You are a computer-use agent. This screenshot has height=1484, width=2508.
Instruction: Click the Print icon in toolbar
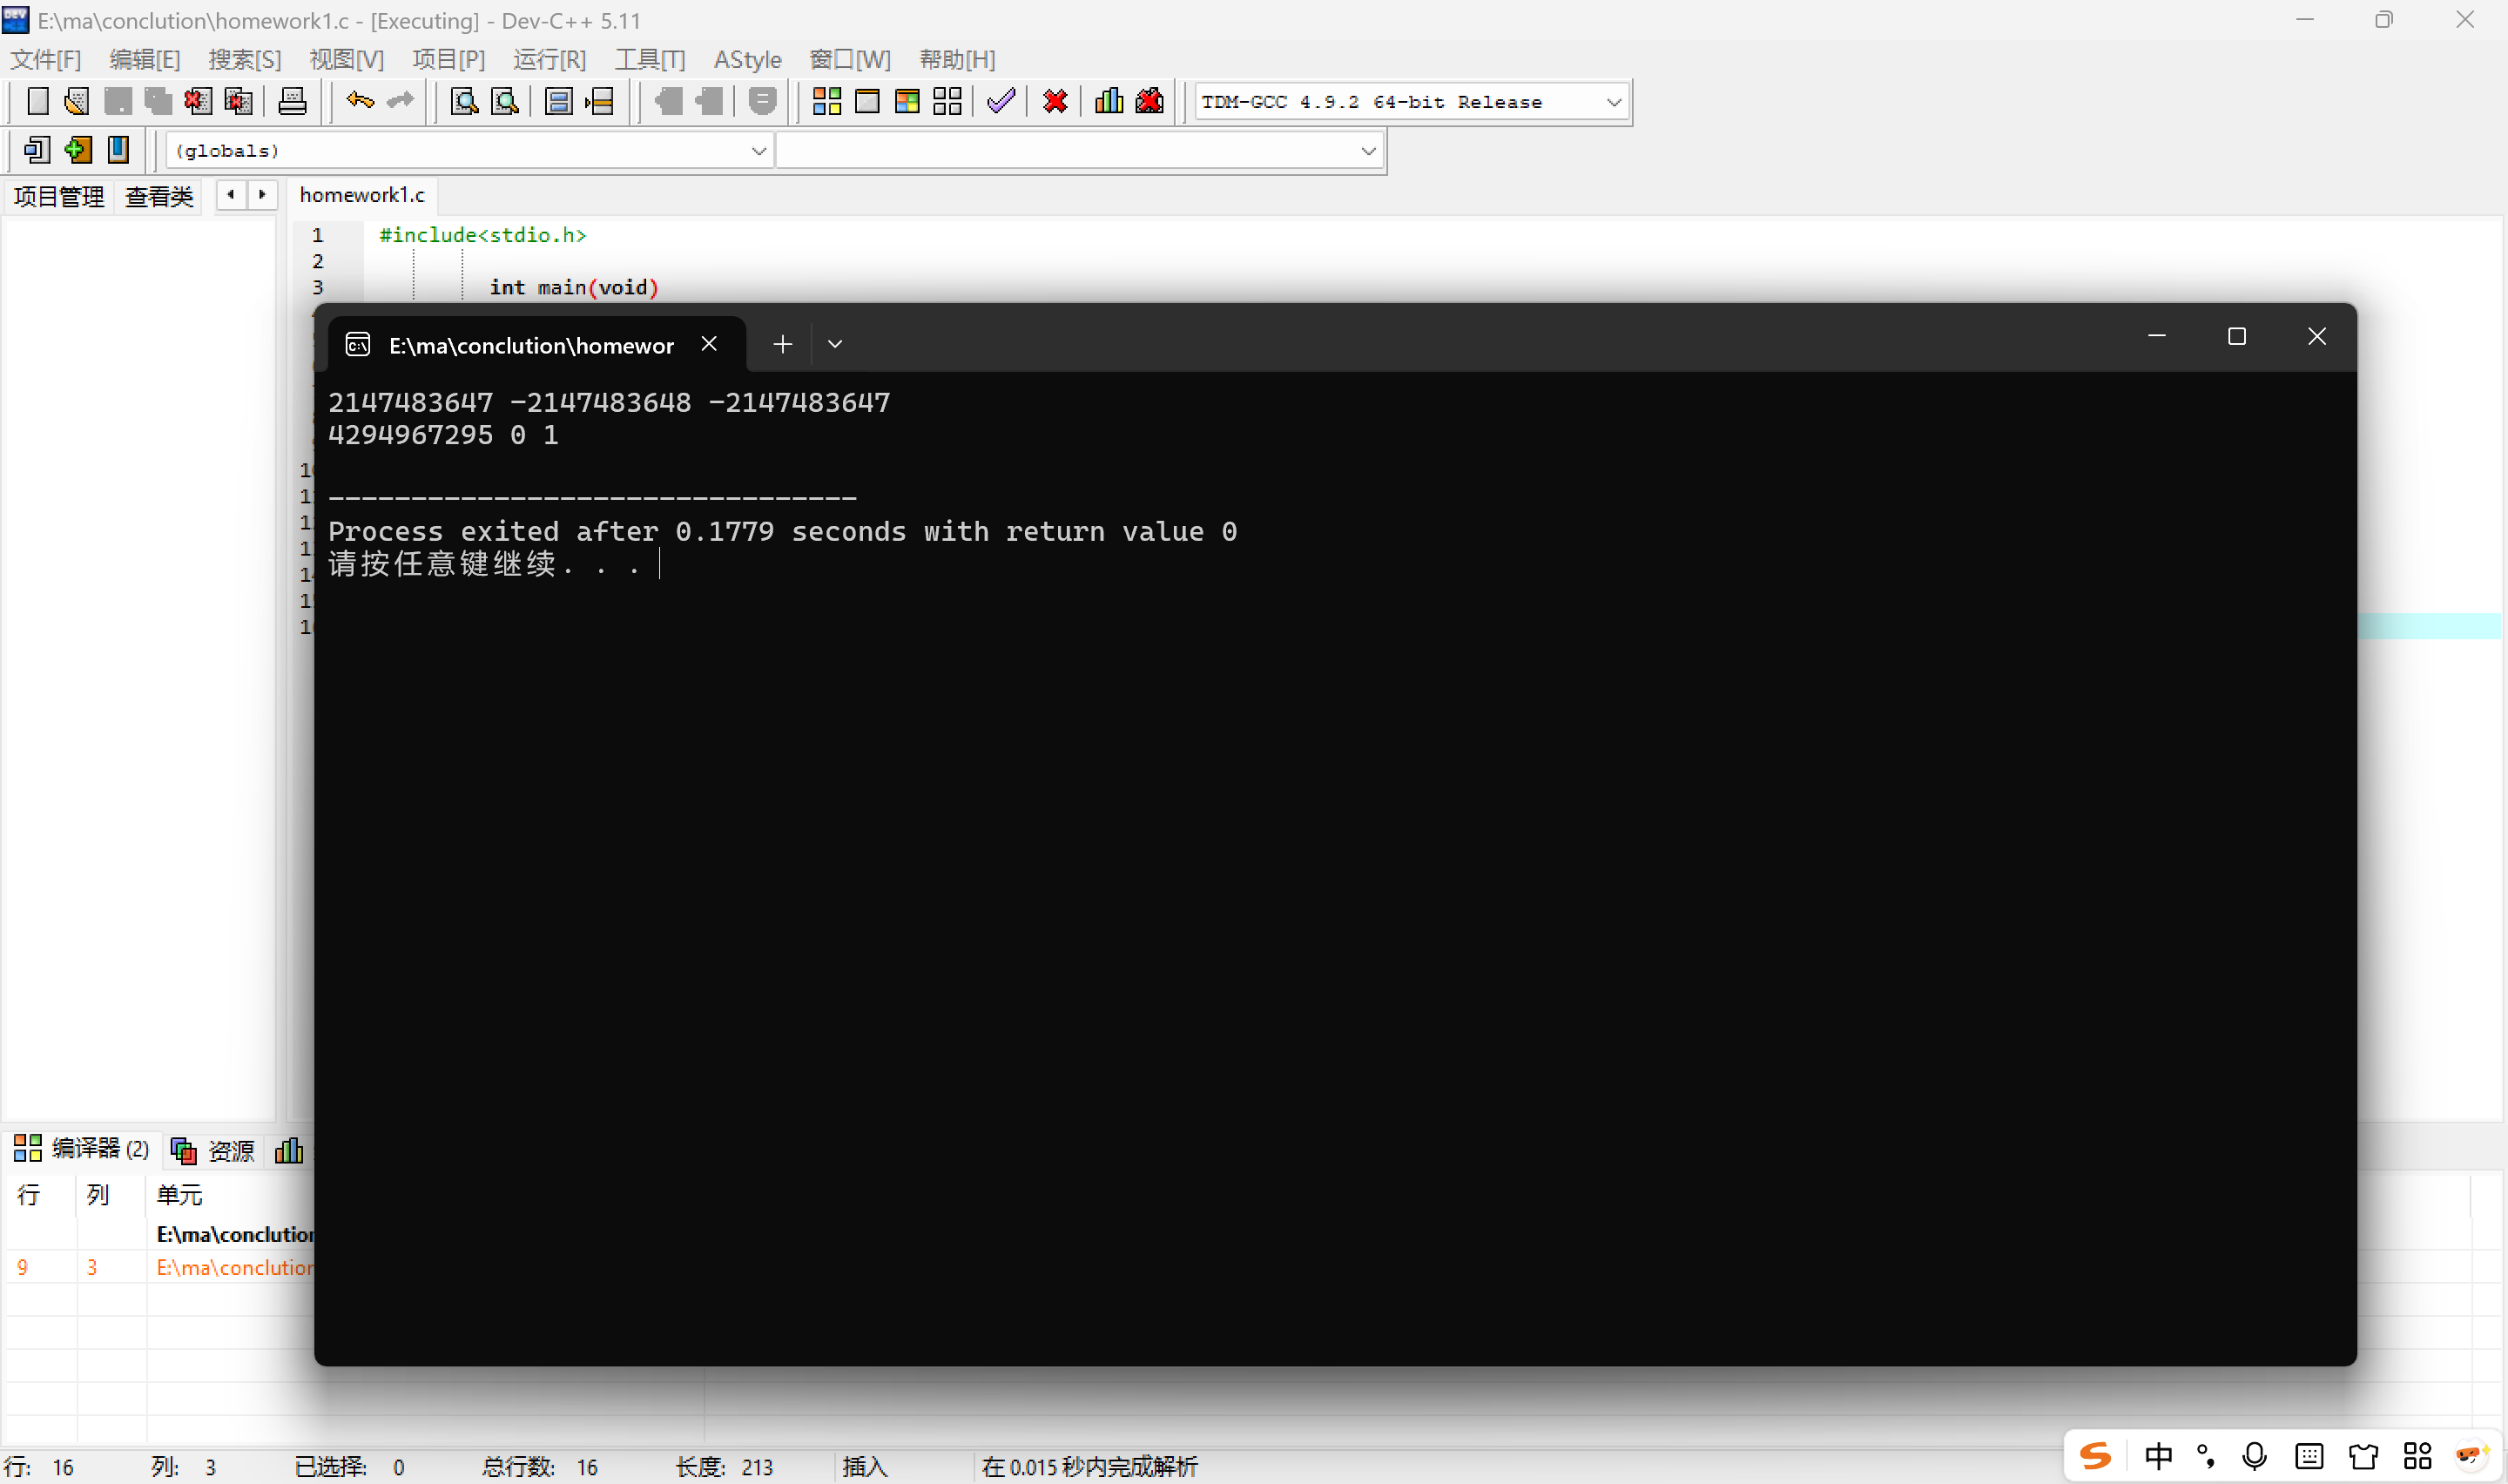(292, 101)
